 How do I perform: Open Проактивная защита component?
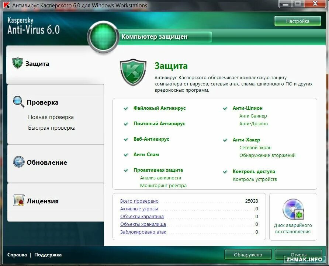pos(158,170)
